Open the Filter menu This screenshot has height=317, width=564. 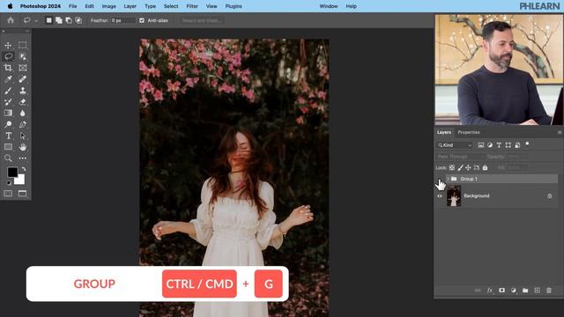(192, 6)
